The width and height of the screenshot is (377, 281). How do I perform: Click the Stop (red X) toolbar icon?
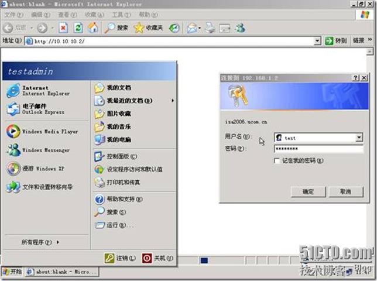coord(63,28)
